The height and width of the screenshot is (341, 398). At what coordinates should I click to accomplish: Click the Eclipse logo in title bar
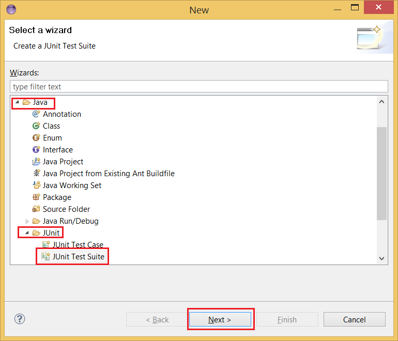pos(11,10)
